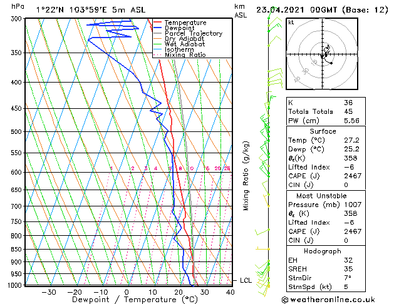Click the -30 temperature axis label
The width and height of the screenshot is (394, 304).
click(48, 292)
